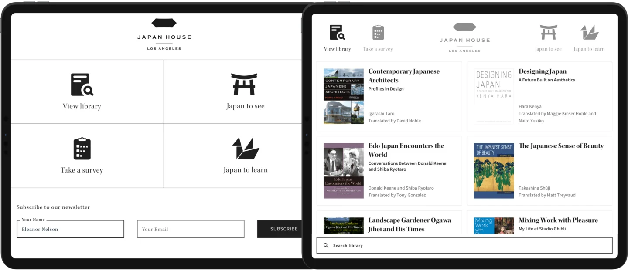Open the Contemporary Japanese Architects book cover
Image resolution: width=628 pixels, height=271 pixels.
point(344,96)
